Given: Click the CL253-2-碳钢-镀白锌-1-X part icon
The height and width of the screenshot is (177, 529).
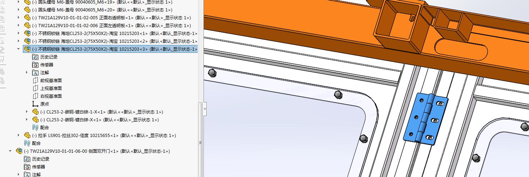Looking at the screenshot, I should click(35, 112).
